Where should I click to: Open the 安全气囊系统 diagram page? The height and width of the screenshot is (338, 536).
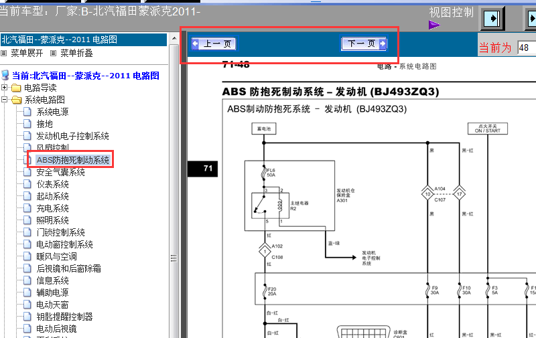point(60,172)
